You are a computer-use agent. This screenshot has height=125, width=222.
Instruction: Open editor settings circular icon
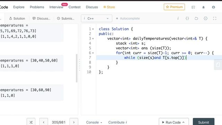click(205, 18)
